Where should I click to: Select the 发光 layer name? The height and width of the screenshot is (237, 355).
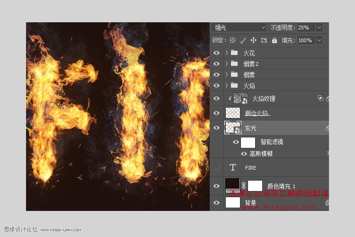click(250, 128)
